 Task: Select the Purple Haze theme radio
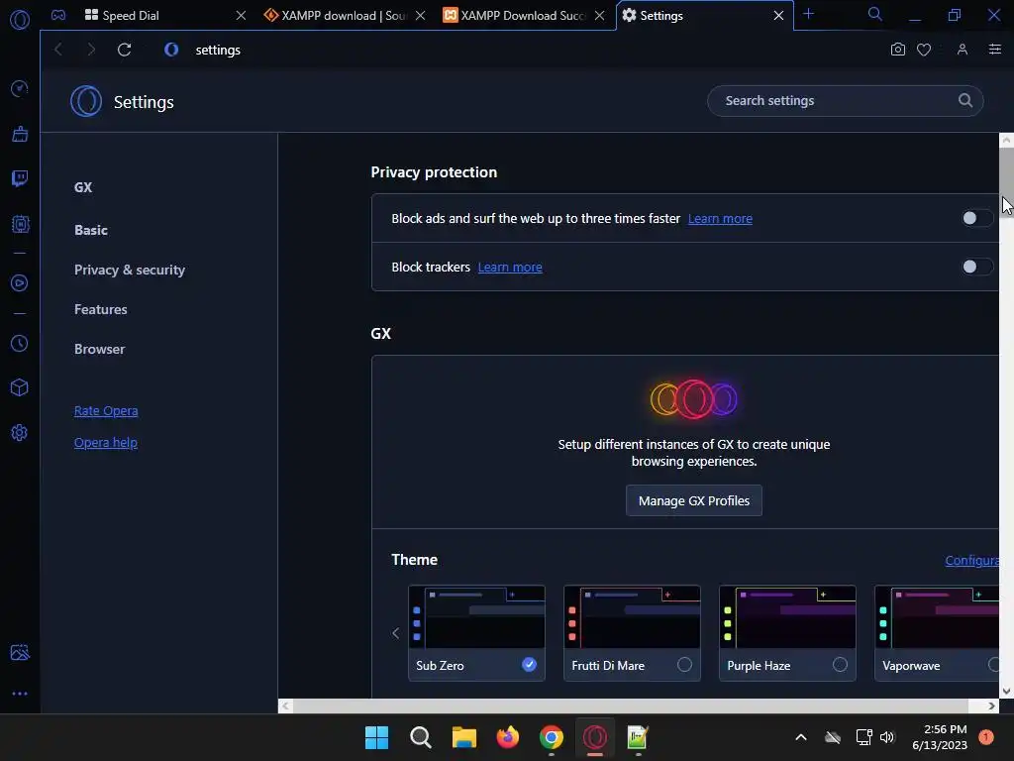click(840, 665)
